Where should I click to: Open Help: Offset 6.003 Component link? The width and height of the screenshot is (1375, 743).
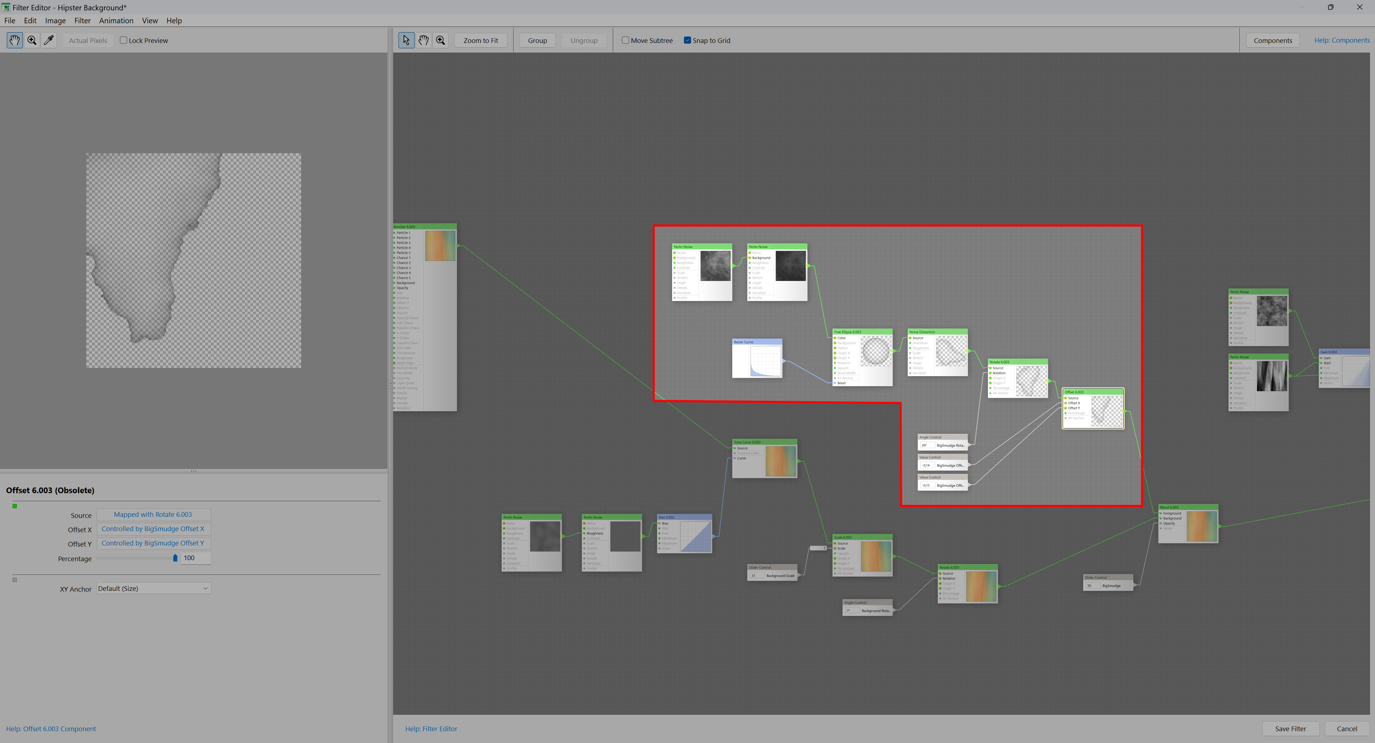[51, 729]
